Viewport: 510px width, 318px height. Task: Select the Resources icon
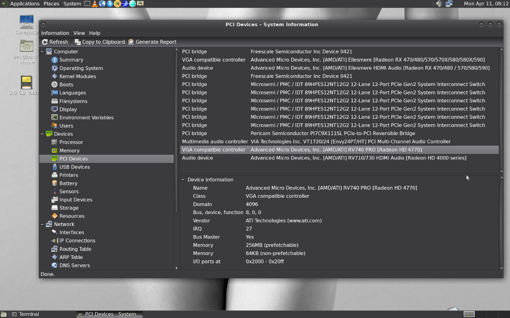click(54, 216)
